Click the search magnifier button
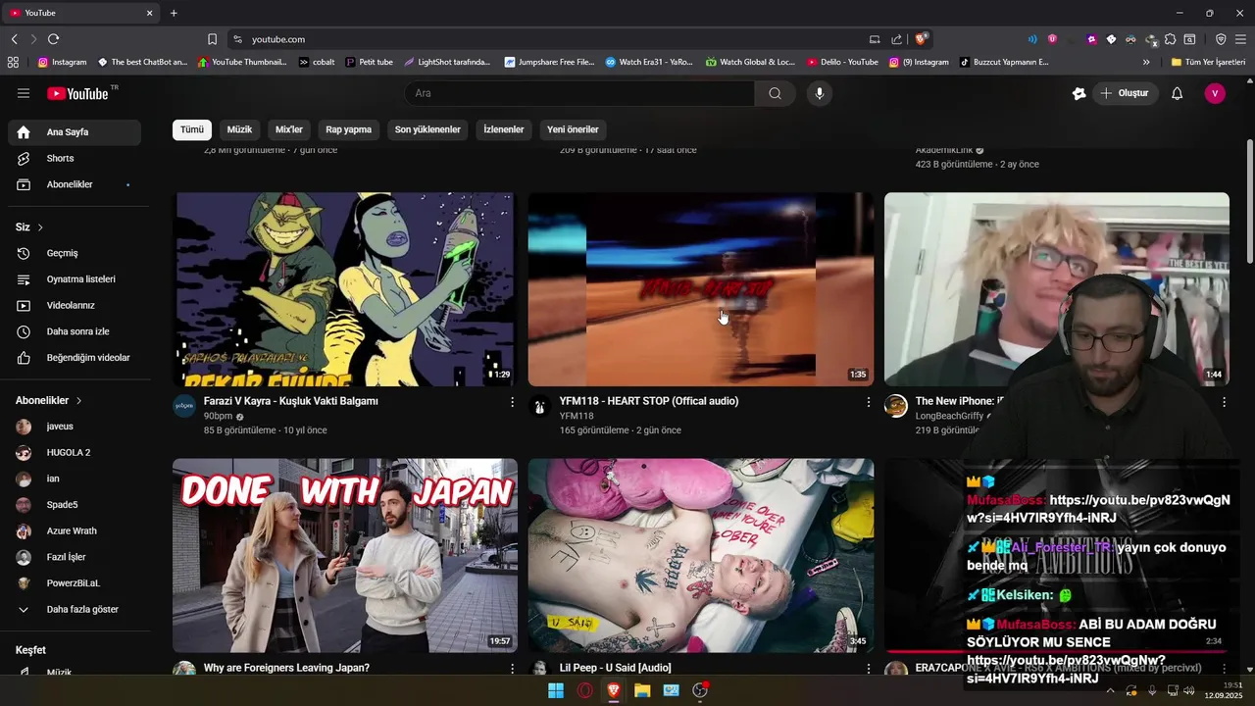This screenshot has height=706, width=1255. (x=775, y=93)
